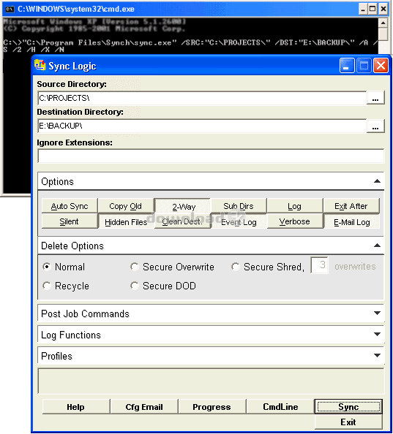Click the Destination Directory path field
Viewport: 393px width, 434px height.
(202, 126)
